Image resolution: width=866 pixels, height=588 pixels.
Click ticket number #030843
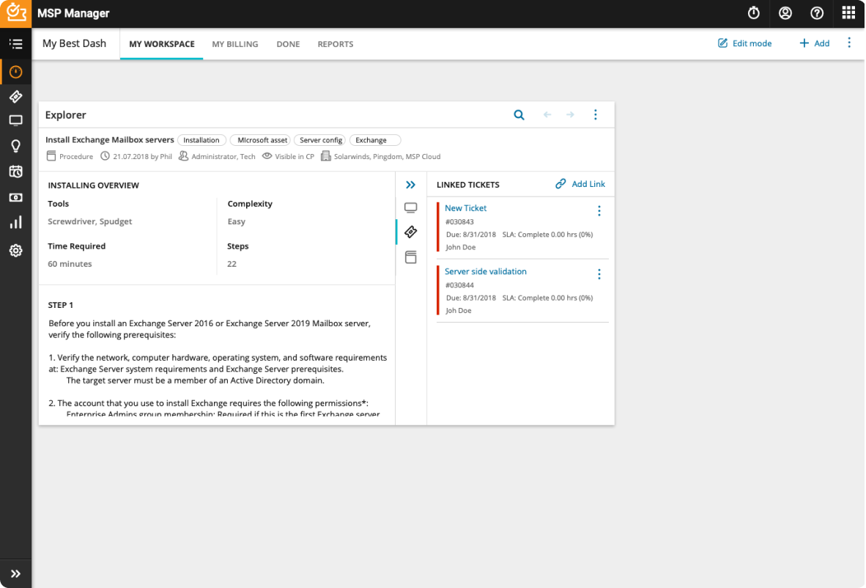459,221
